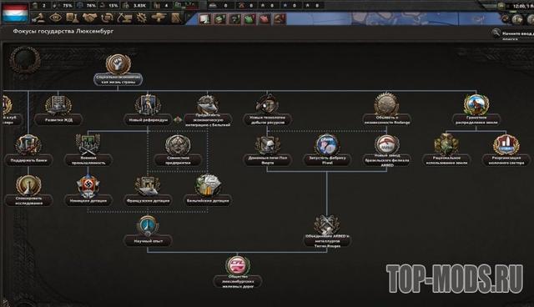Click the question mark alert icon
534x307 pixels.
tap(234, 18)
